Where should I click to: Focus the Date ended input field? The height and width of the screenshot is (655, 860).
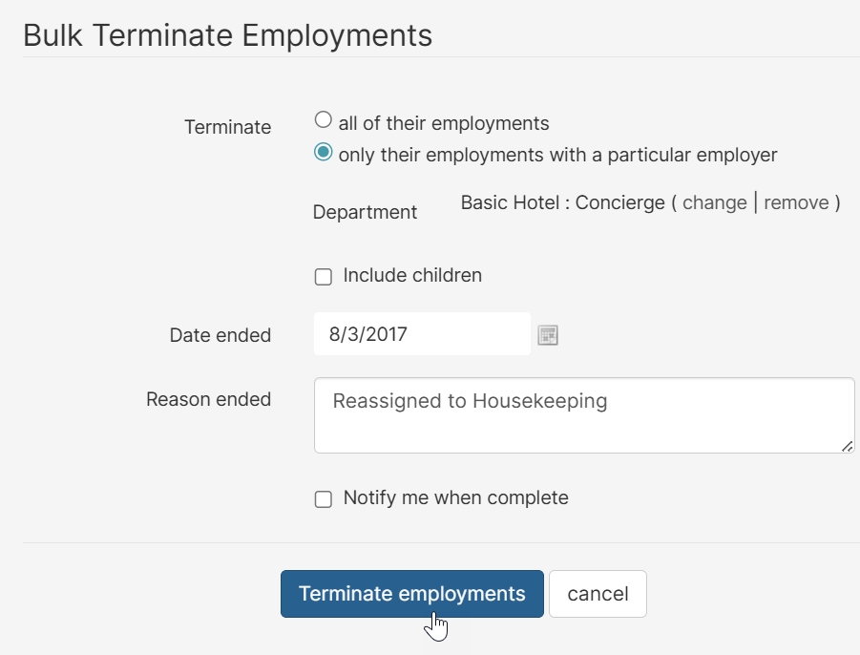422,334
